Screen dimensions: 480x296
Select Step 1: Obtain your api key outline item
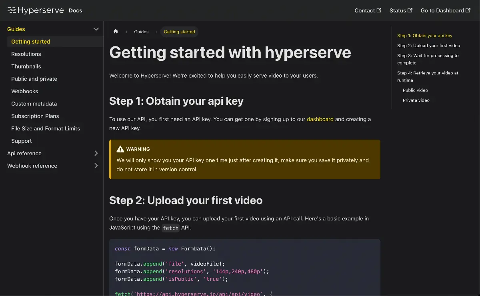point(424,35)
